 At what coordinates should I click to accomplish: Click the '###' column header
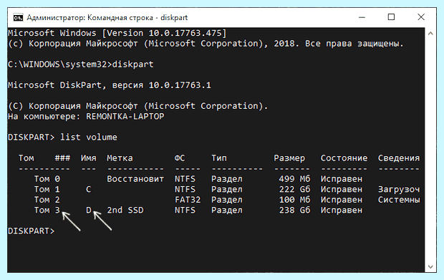62,158
